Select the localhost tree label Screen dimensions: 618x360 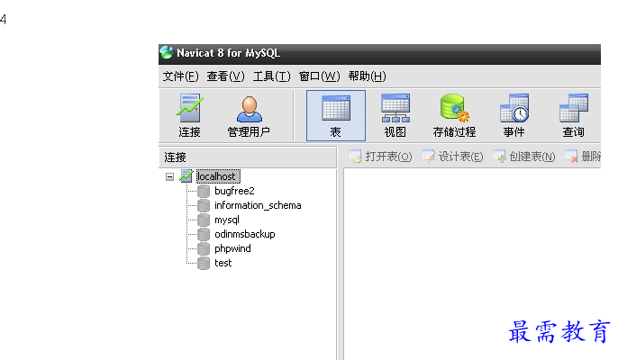tap(218, 176)
